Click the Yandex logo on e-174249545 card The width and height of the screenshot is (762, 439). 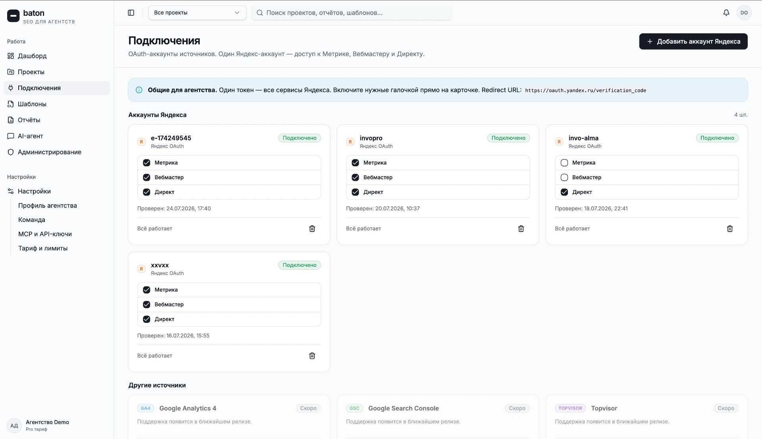click(x=141, y=142)
